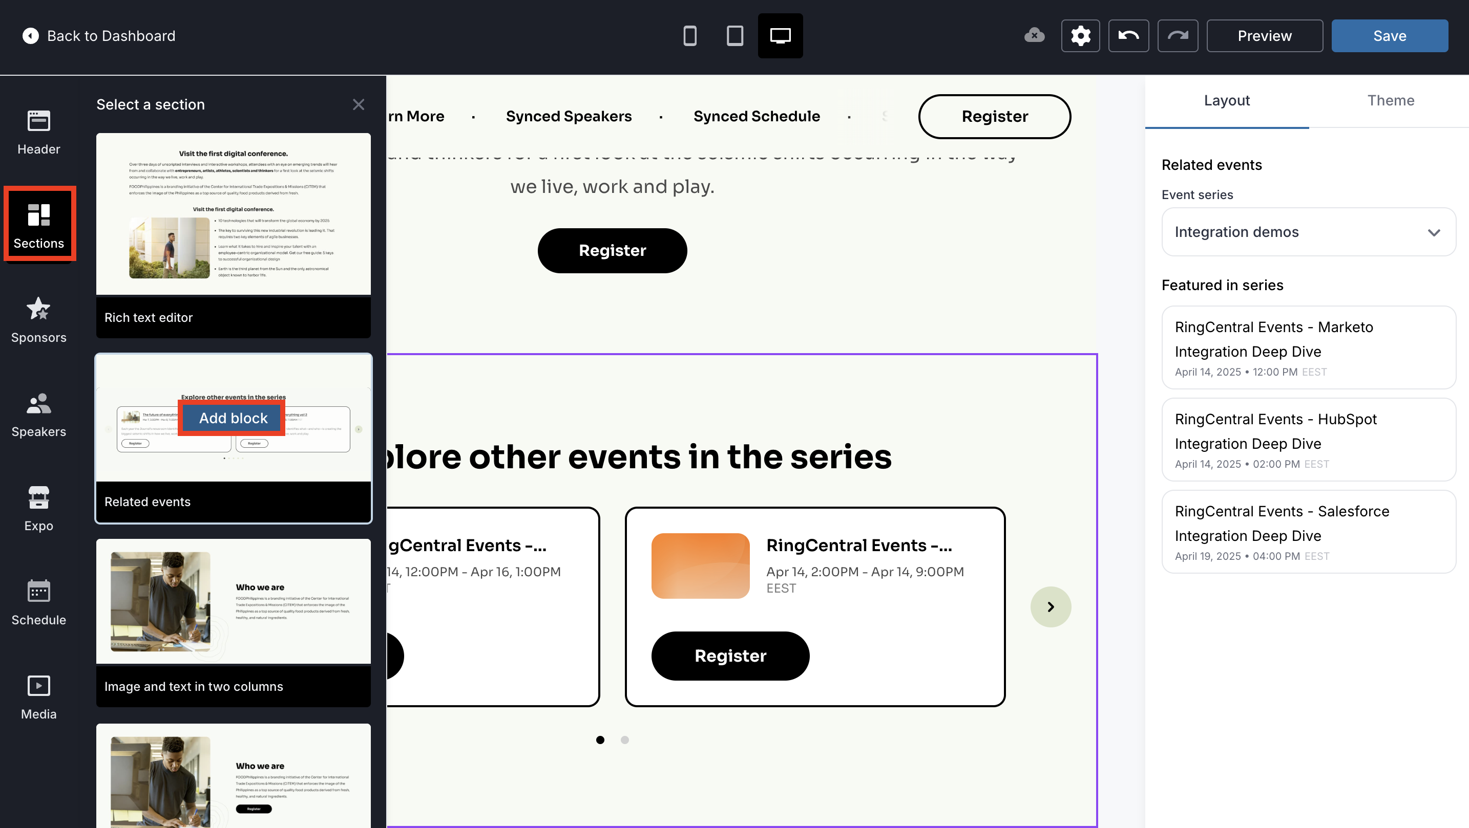Click Register on the 2:00PM event card
Image resolution: width=1469 pixels, height=828 pixels.
coord(730,656)
